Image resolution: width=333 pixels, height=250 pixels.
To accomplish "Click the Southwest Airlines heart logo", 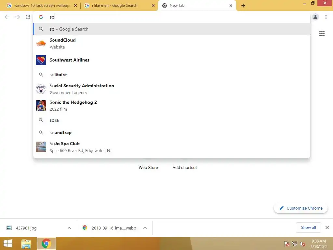I will 41,60.
